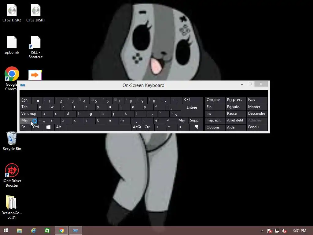The image size is (313, 235).
Task: Select the orange arrow desktop icon
Action: click(35, 75)
